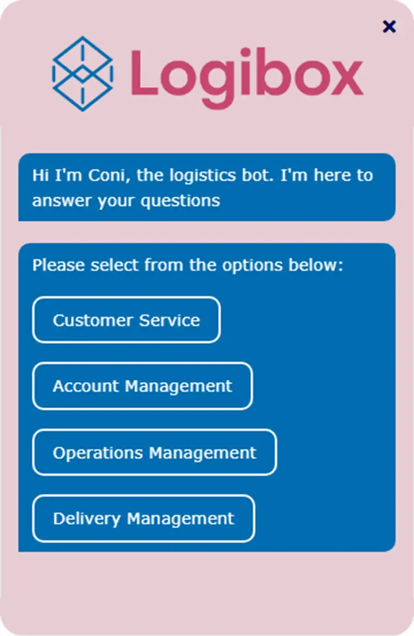Click the "Please select from the options below" text
The height and width of the screenshot is (636, 414).
pyautogui.click(x=187, y=266)
